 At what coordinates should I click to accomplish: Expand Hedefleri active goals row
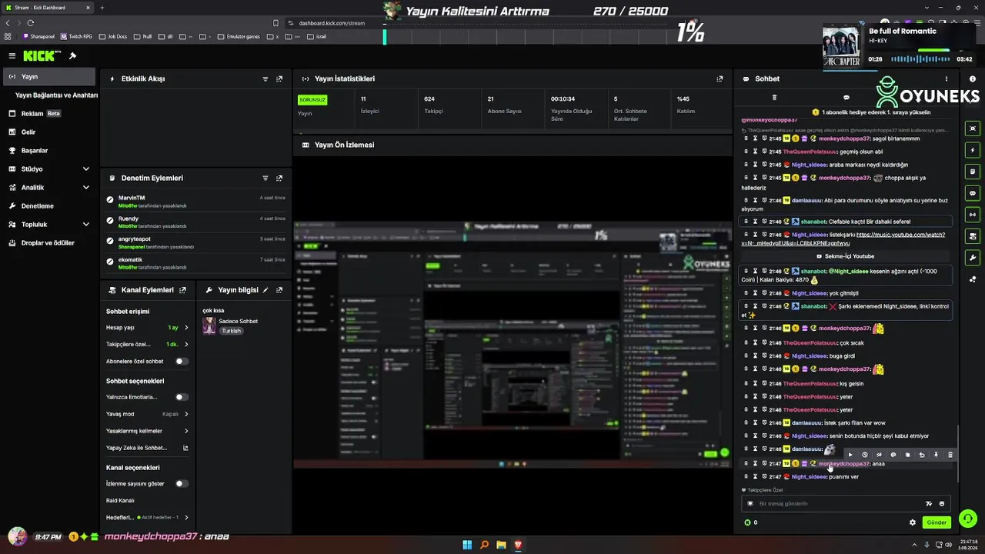[x=147, y=518]
